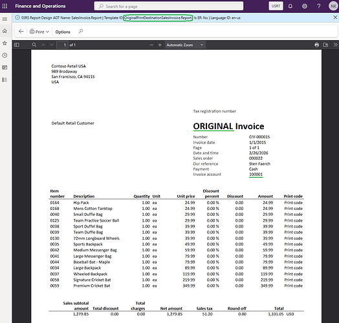
Task: Click the search icon in action bar
Action: (81, 32)
